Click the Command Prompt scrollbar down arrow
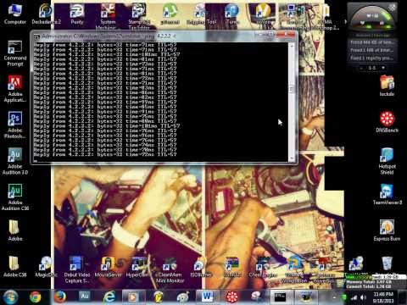 (x=291, y=158)
